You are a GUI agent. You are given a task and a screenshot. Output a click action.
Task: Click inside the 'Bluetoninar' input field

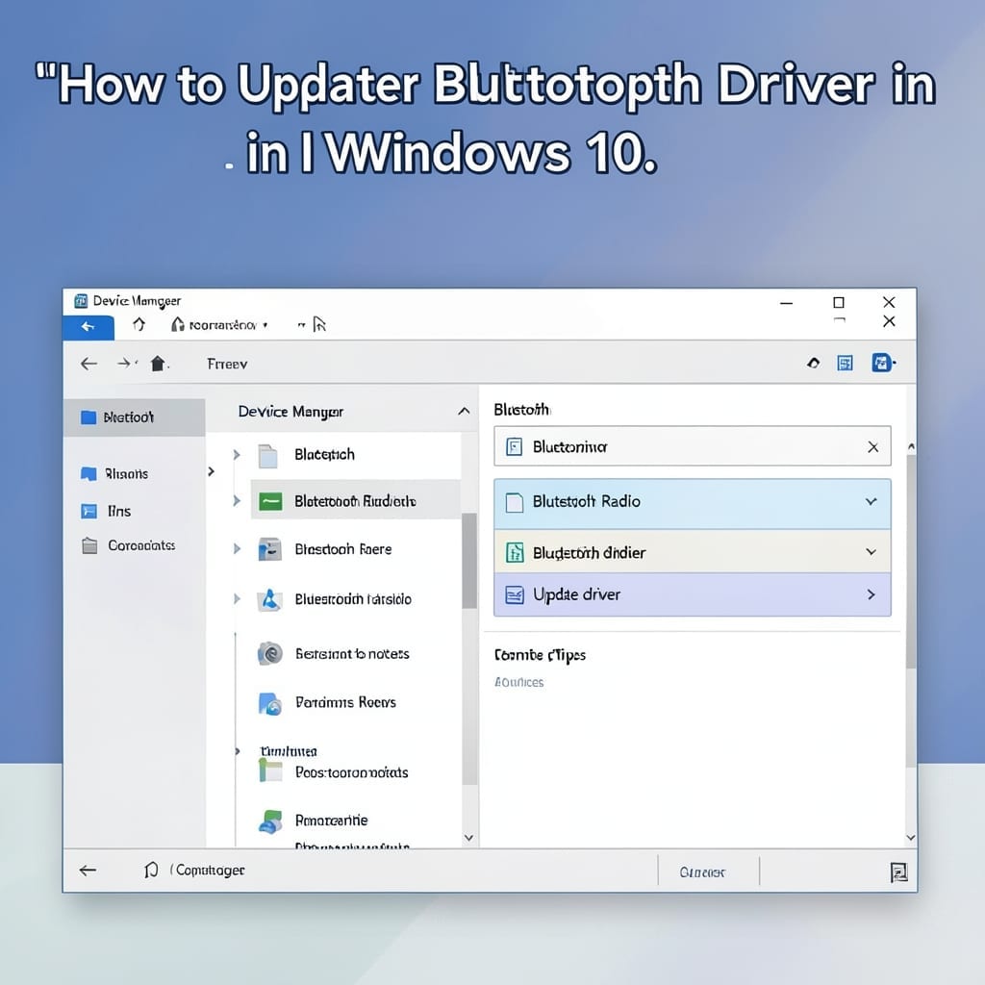[692, 446]
